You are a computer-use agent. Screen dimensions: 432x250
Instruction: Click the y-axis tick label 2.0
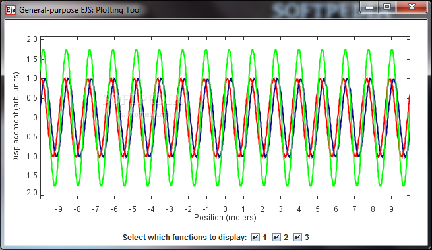(x=32, y=39)
